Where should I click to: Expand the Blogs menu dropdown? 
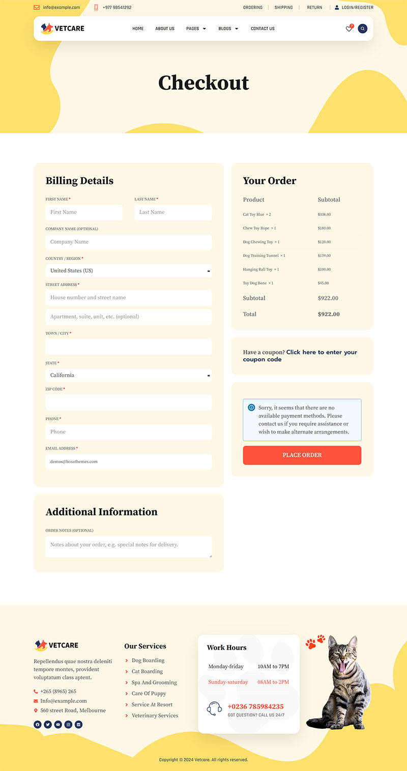coord(228,29)
